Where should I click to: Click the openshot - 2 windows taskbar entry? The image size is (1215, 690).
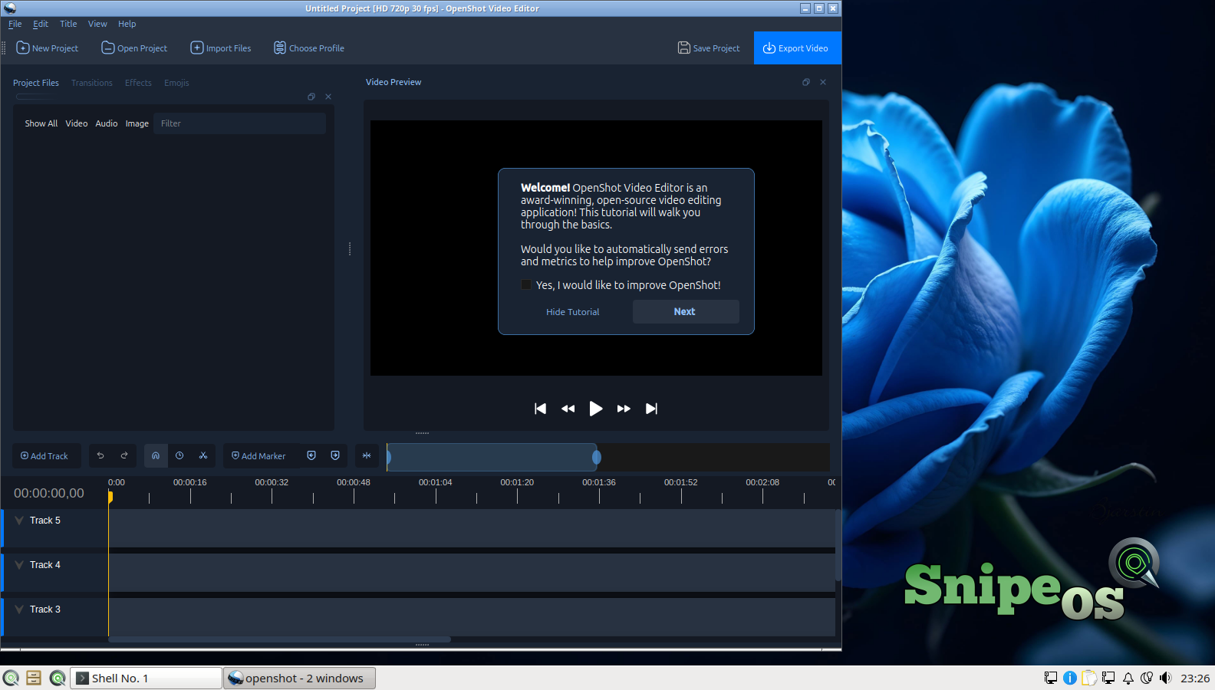(x=299, y=678)
